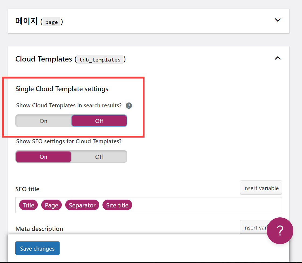This screenshot has width=302, height=263.
Task: Click the page code badge
Action: 52,22
